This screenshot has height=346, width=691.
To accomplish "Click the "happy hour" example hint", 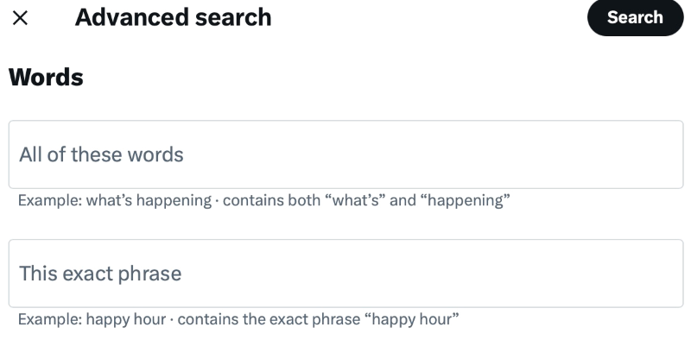I will [x=238, y=320].
